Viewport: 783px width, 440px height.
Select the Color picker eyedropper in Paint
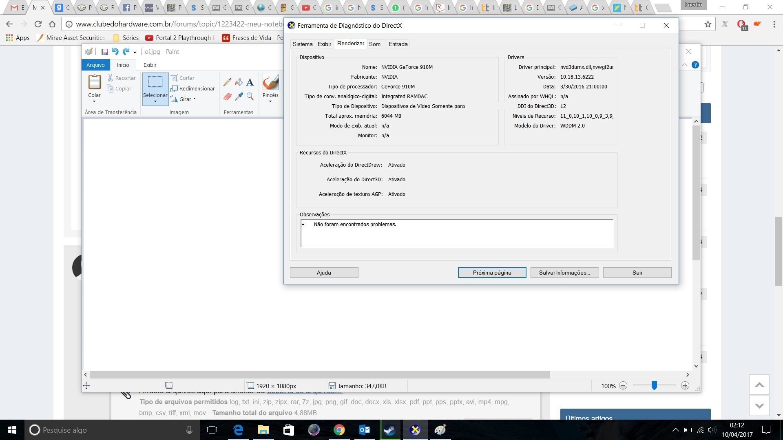[x=239, y=97]
